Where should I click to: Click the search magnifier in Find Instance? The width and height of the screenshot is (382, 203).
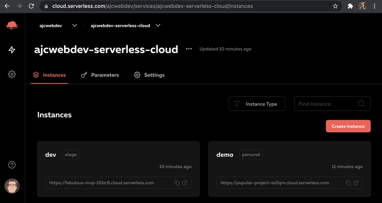(361, 104)
